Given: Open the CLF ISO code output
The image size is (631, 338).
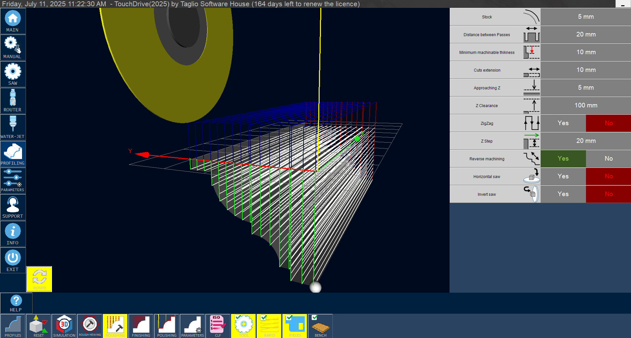Looking at the screenshot, I should [x=218, y=326].
